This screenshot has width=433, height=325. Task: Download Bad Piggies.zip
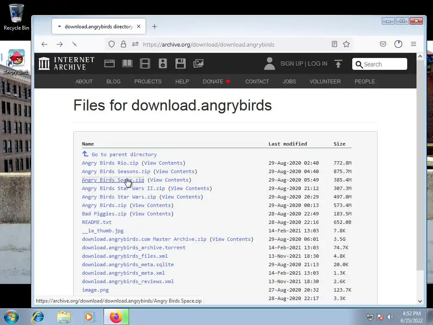(104, 214)
